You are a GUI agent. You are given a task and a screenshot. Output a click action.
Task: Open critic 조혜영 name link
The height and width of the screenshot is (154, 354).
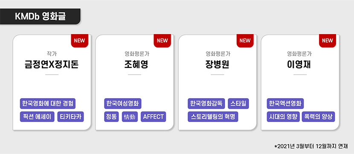tap(134, 65)
